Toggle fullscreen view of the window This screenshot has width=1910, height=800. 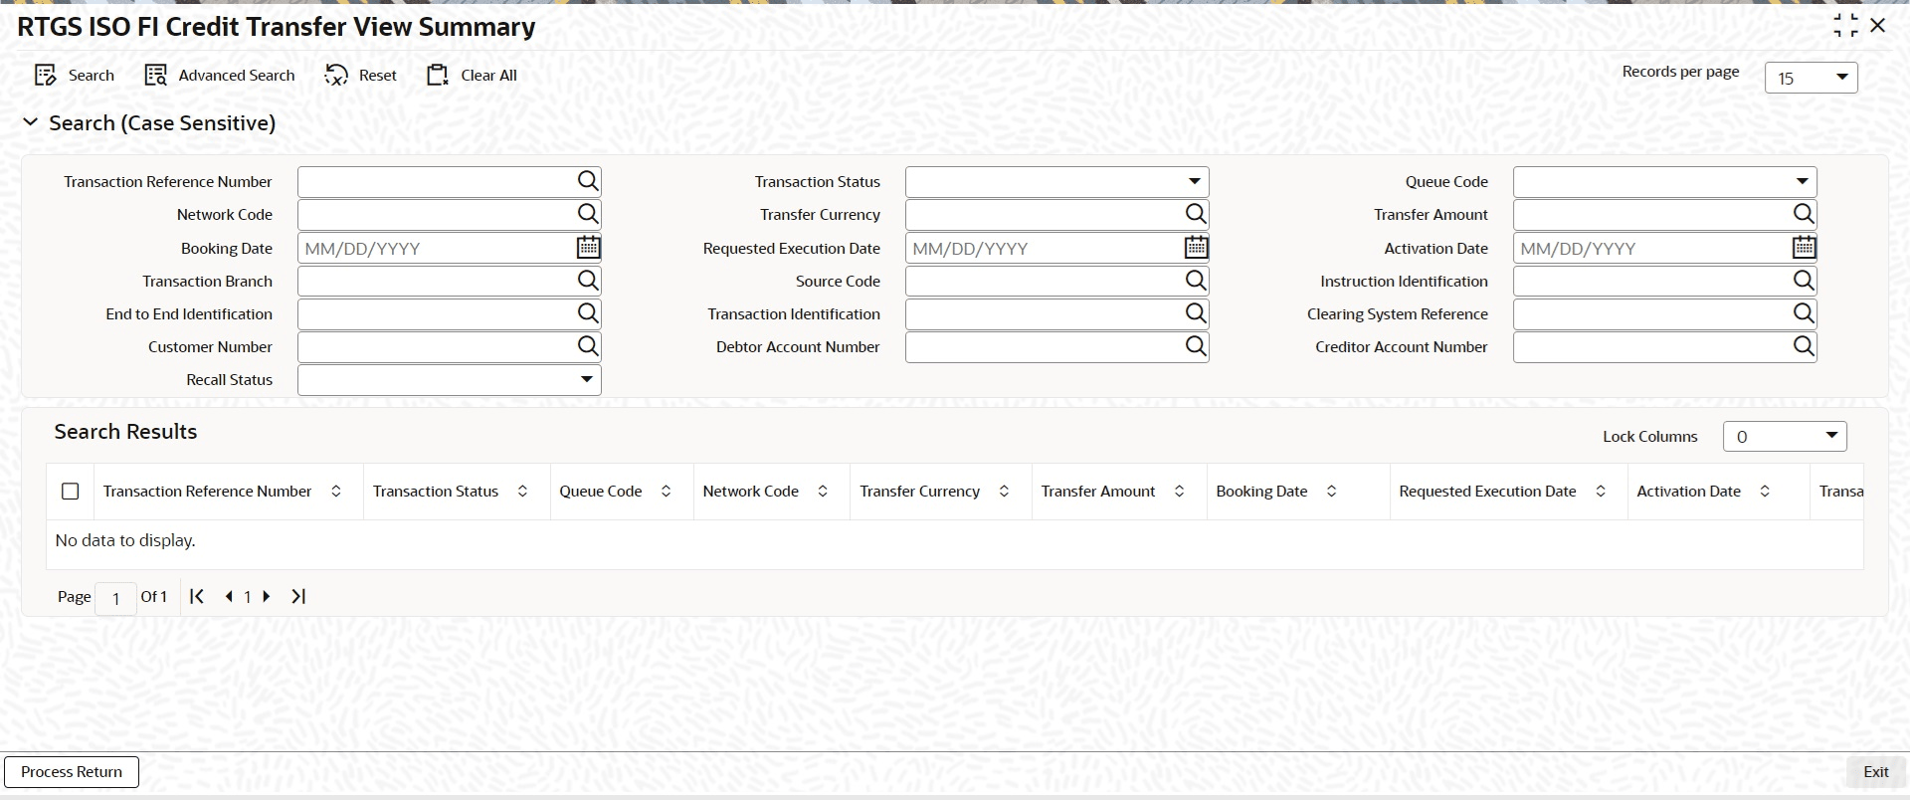1845,26
